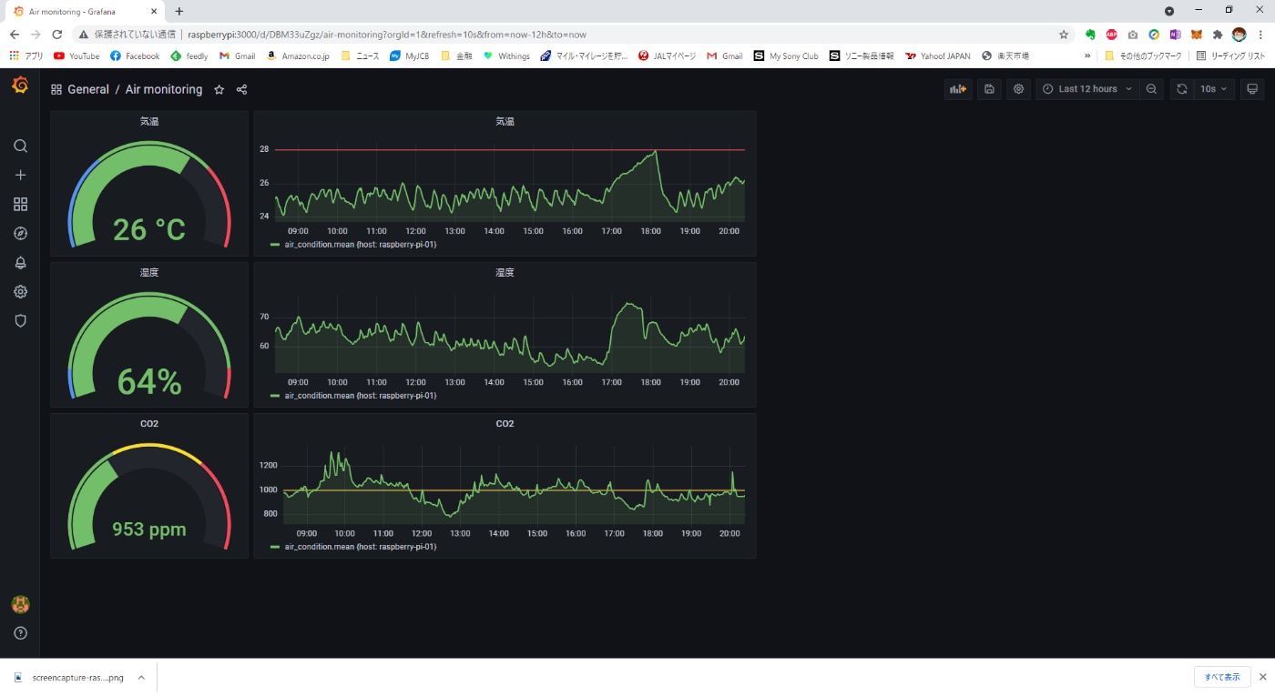Open the Chrome extensions puzzle icon
Screen dimensions: 1275x696
[x=1218, y=35]
